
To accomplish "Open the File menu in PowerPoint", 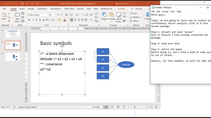I will pyautogui.click(x=4, y=9).
